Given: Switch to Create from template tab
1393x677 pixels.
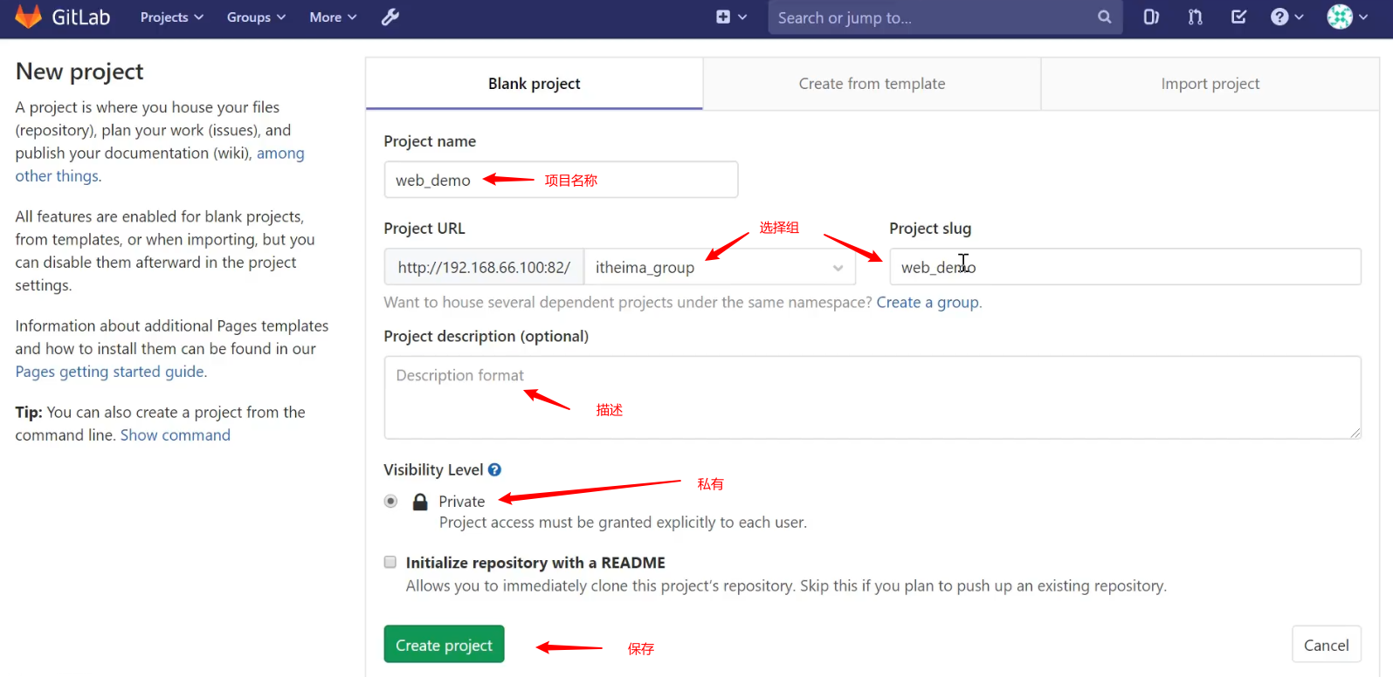Looking at the screenshot, I should [x=872, y=84].
